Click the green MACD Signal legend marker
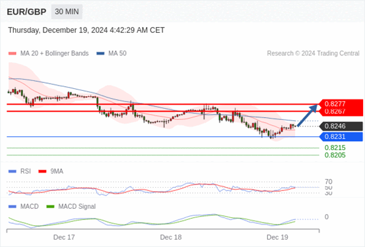365x247 pixels. 50,207
